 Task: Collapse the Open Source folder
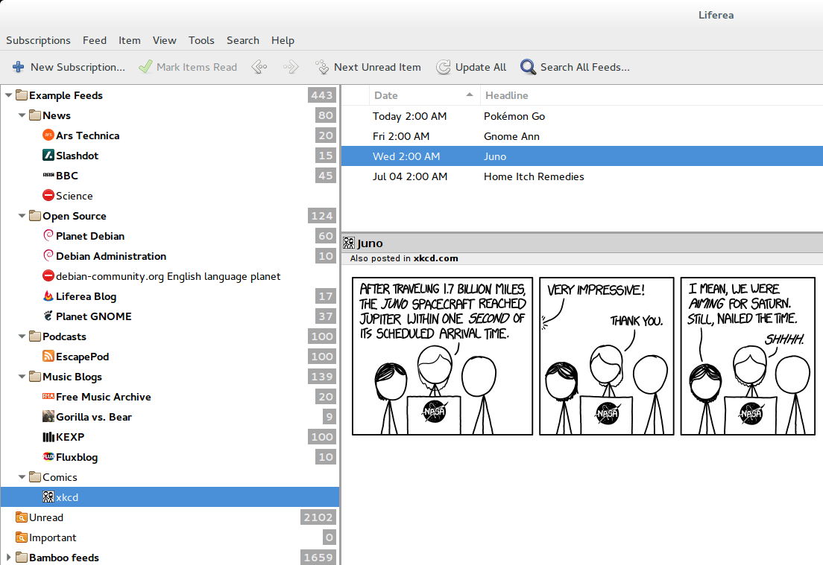pyautogui.click(x=22, y=216)
